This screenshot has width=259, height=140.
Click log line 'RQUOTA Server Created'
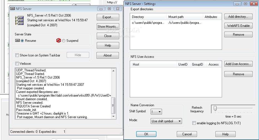34,106
